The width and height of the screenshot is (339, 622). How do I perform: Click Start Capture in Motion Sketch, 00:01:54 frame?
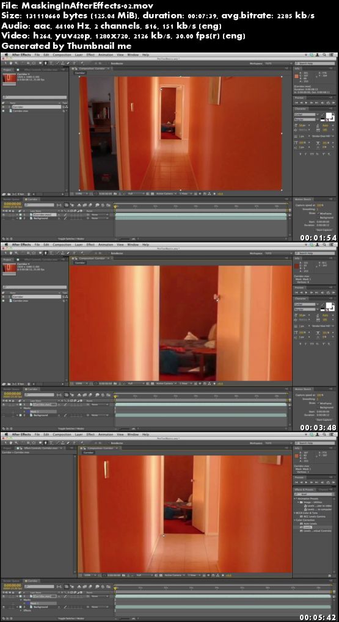click(324, 230)
